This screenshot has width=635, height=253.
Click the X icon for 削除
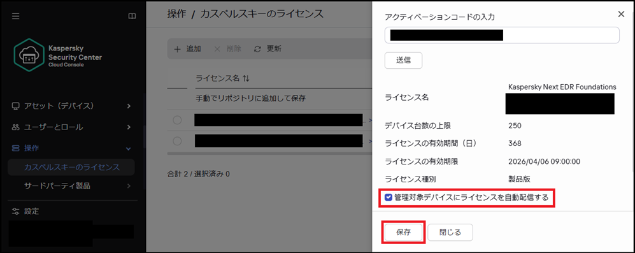tap(217, 49)
